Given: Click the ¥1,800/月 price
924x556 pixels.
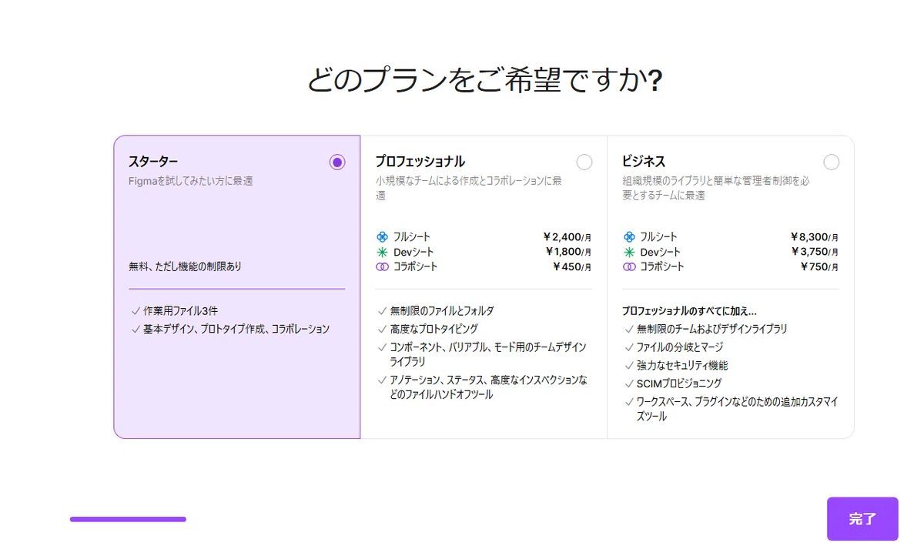Looking at the screenshot, I should [x=568, y=252].
